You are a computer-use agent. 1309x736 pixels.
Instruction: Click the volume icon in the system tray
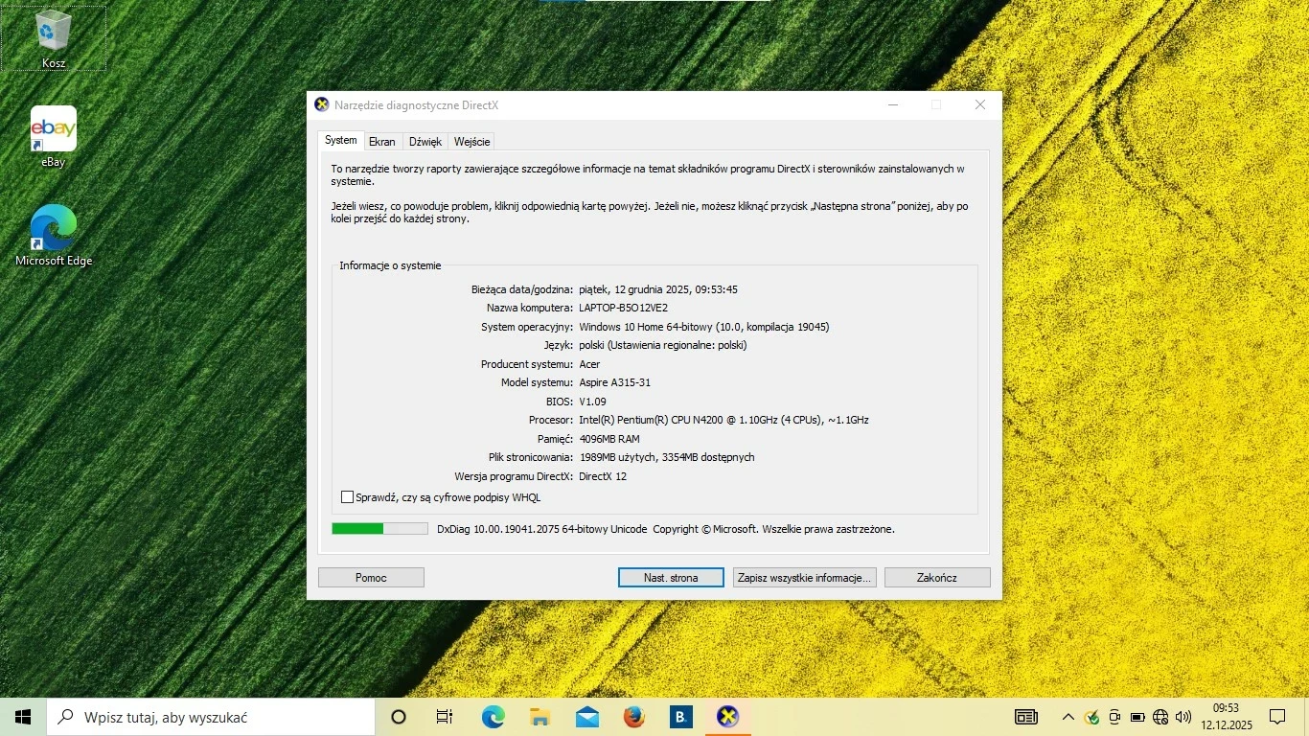[1183, 716]
